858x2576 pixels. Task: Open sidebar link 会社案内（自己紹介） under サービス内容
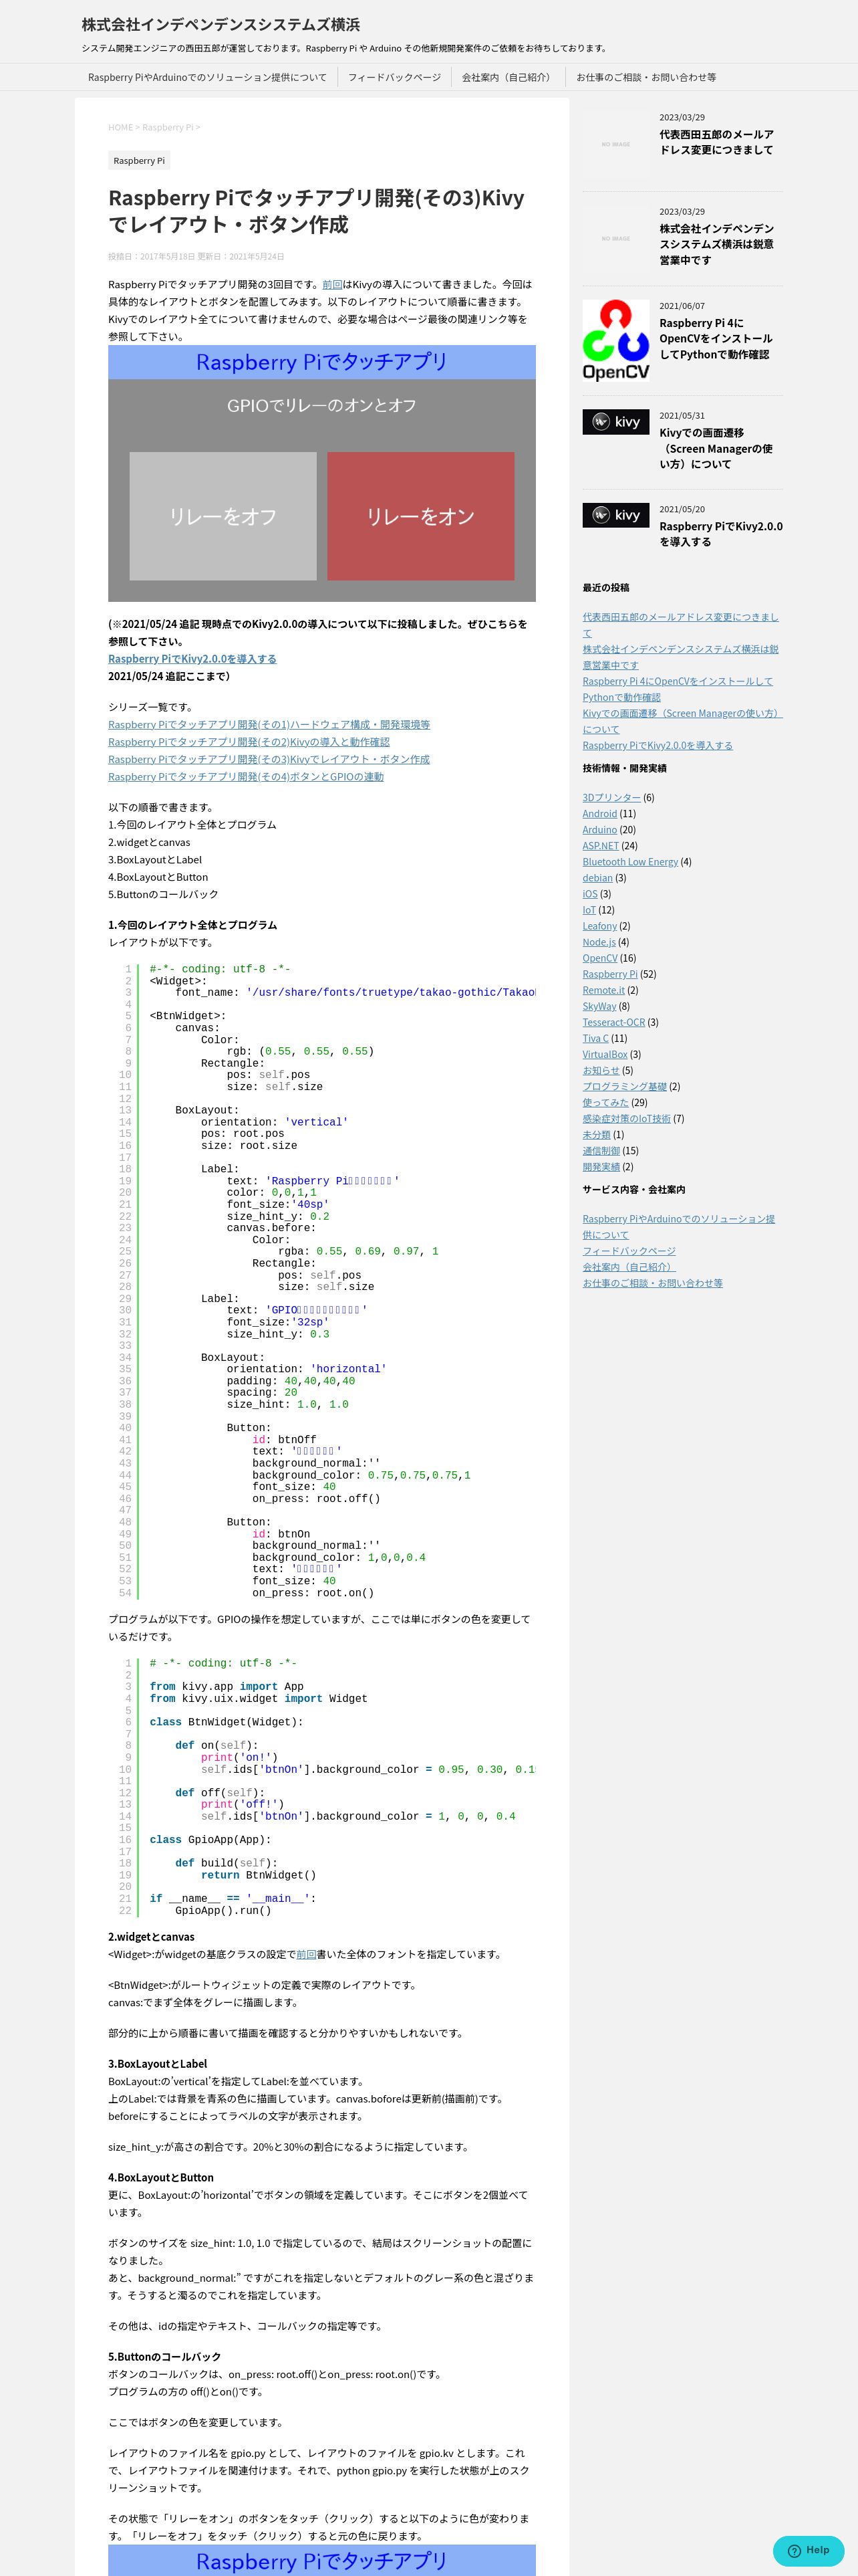pyautogui.click(x=629, y=1267)
